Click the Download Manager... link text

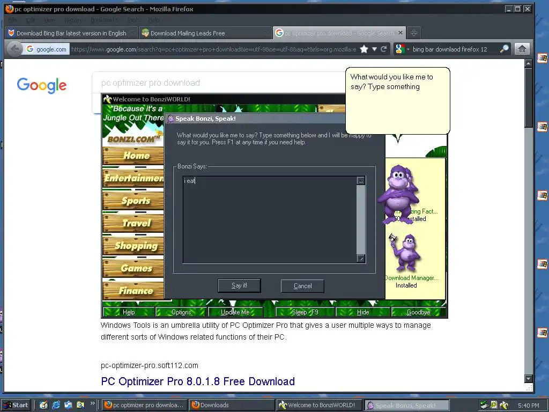pos(411,278)
